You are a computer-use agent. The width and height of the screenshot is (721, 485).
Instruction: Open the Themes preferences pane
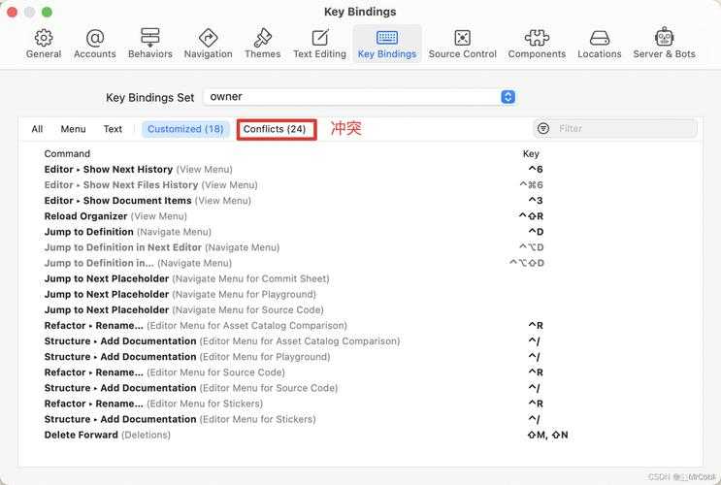pyautogui.click(x=262, y=44)
